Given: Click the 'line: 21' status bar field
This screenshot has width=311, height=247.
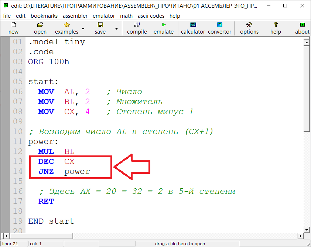Looking at the screenshot, I should (14, 244).
